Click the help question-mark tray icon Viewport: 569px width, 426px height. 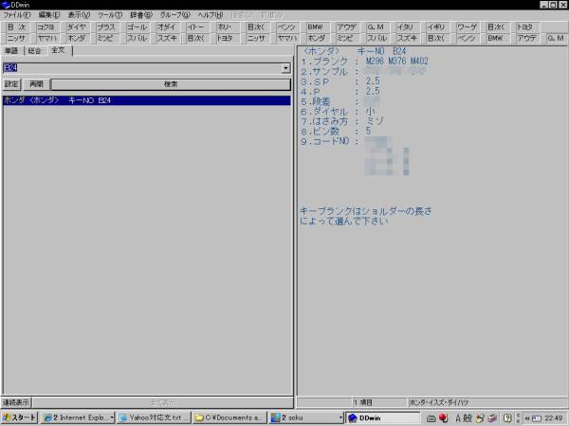coord(507,418)
